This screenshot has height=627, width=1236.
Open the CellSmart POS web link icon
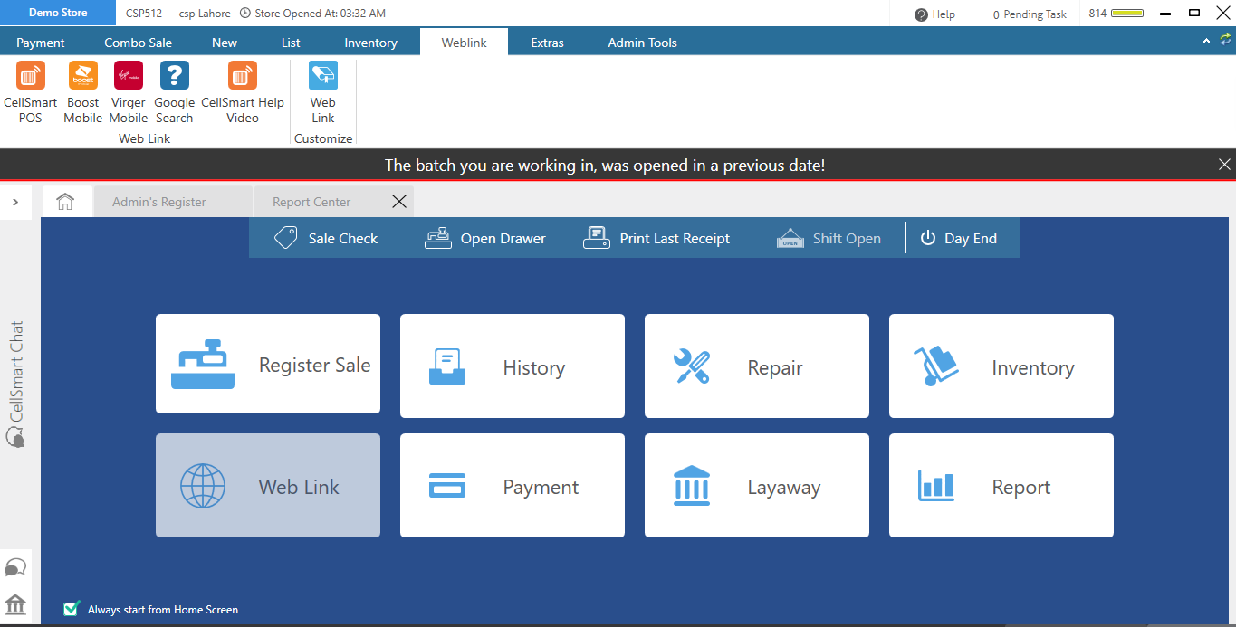(x=30, y=76)
